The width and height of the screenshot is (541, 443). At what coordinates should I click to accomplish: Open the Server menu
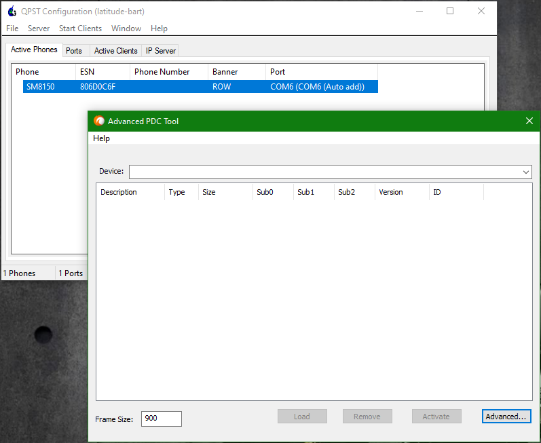click(39, 28)
